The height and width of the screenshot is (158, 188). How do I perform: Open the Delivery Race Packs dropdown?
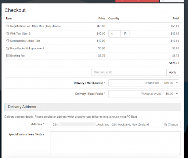click(x=144, y=93)
